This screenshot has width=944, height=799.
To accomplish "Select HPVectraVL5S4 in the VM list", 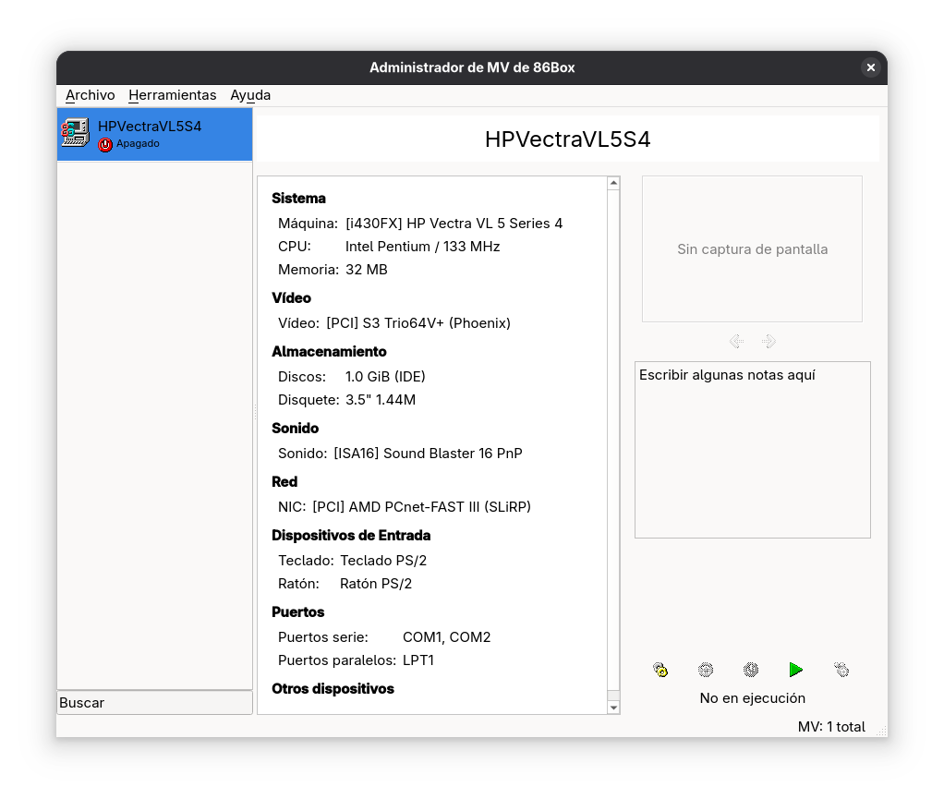I will click(x=155, y=134).
